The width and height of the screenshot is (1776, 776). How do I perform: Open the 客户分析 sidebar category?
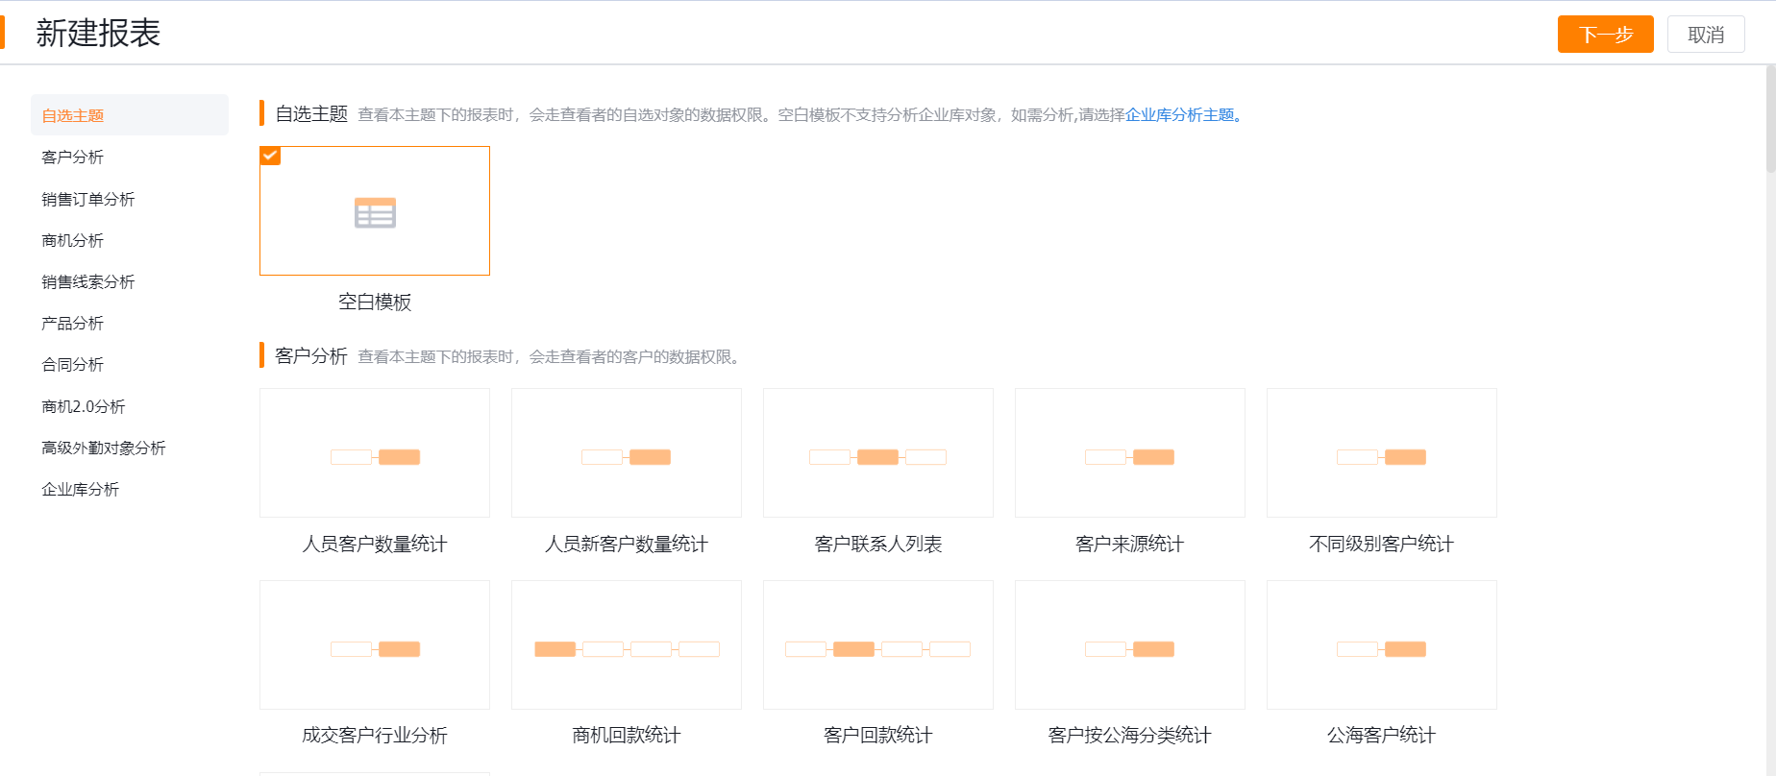pyautogui.click(x=73, y=158)
